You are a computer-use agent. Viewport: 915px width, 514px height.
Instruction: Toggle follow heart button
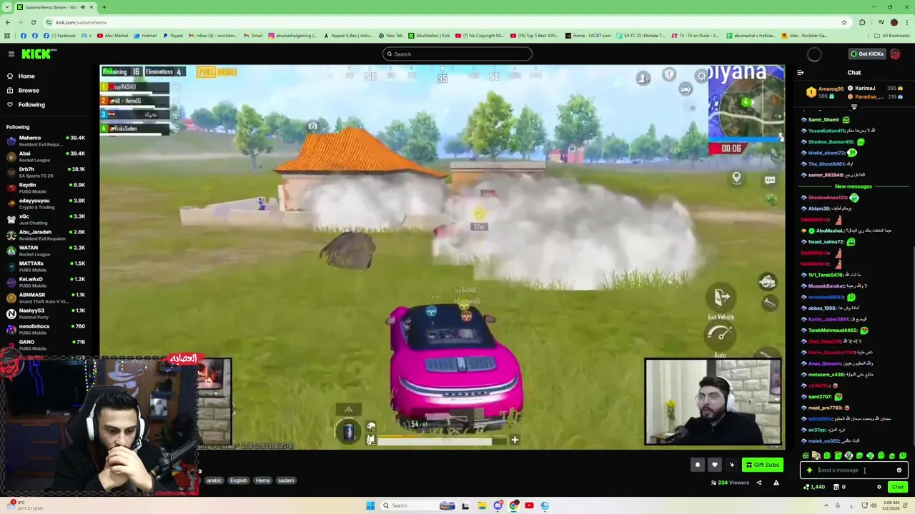tap(714, 465)
